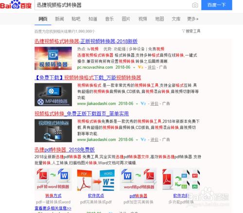Expand arrow on 视频格式转换 result URL line
Viewport: 243px width, 213px height.
pos(137,140)
